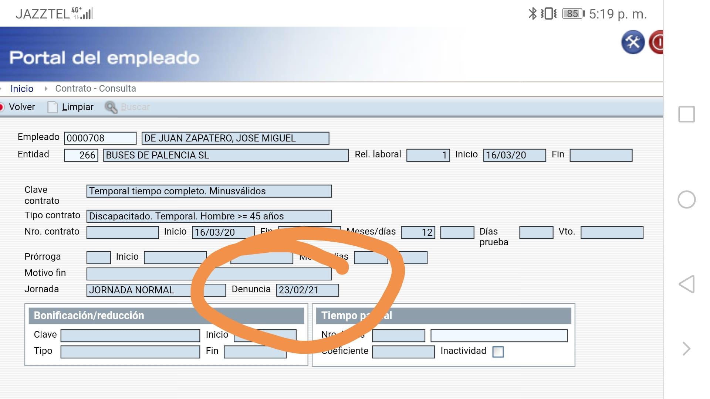
Task: Tap the Android home circle button
Action: pos(686,199)
